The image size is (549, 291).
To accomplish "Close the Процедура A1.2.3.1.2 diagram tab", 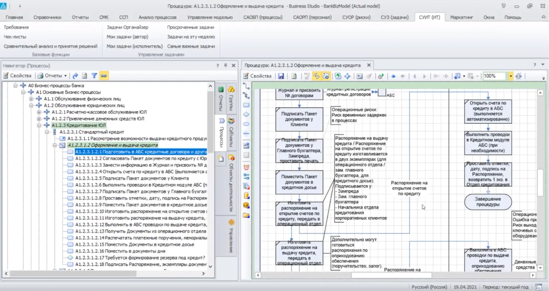I will click(369, 65).
